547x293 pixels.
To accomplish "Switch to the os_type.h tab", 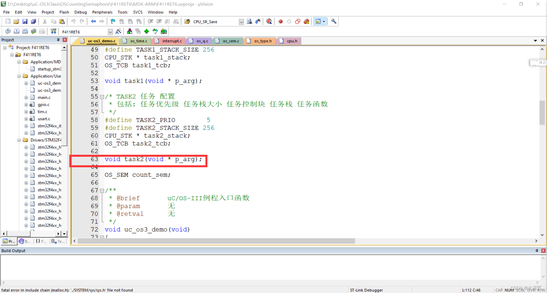I will click(260, 41).
